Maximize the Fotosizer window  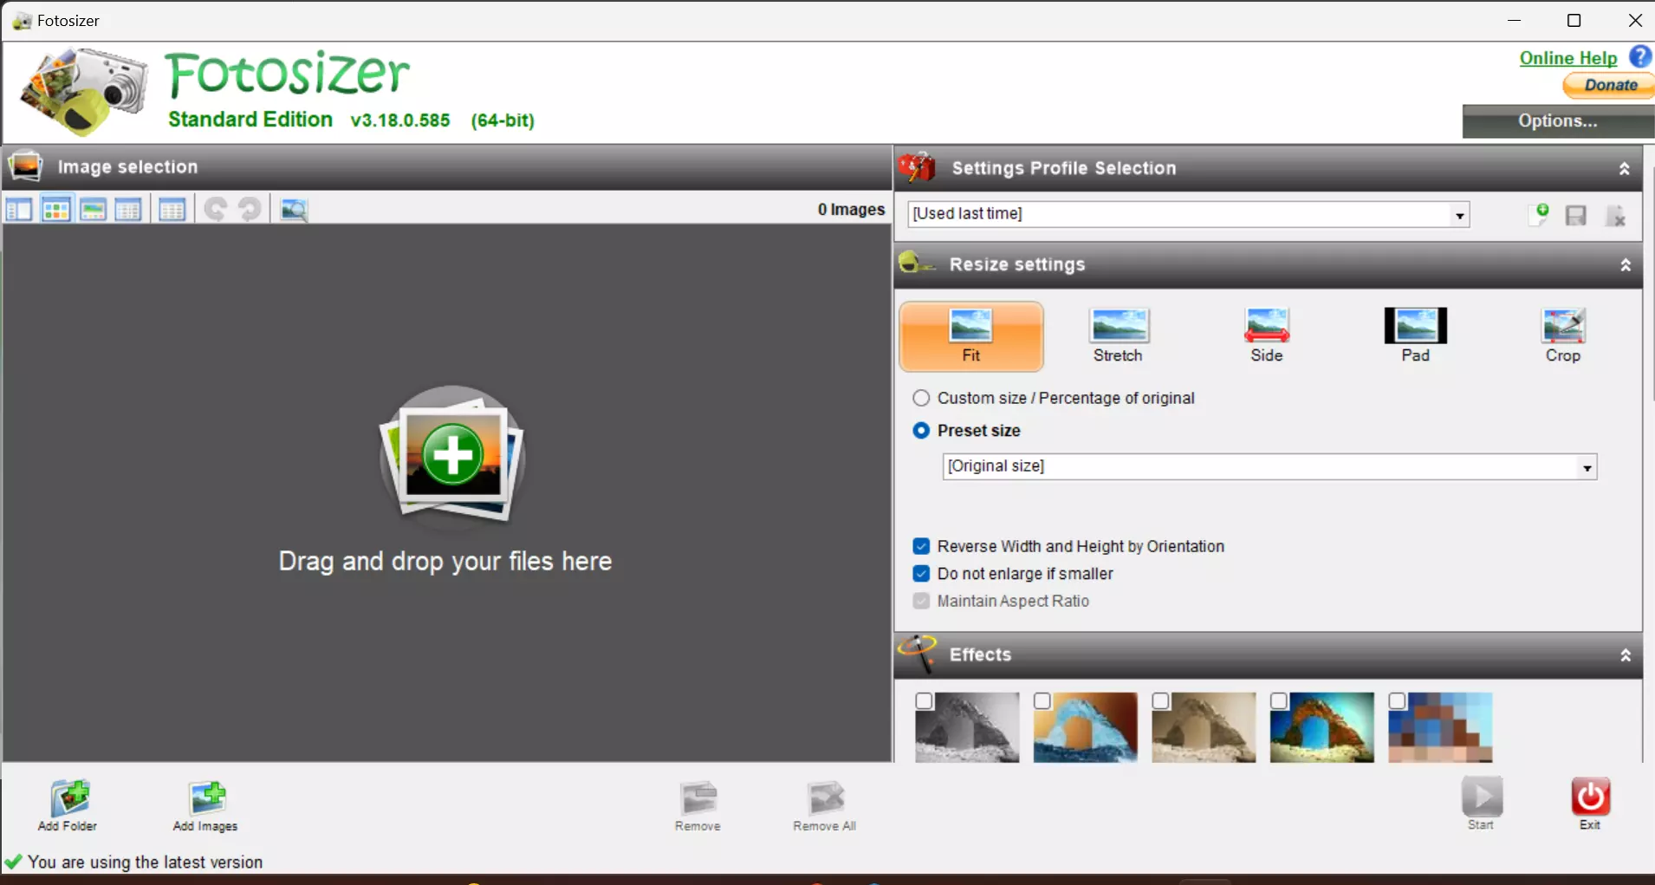tap(1574, 20)
